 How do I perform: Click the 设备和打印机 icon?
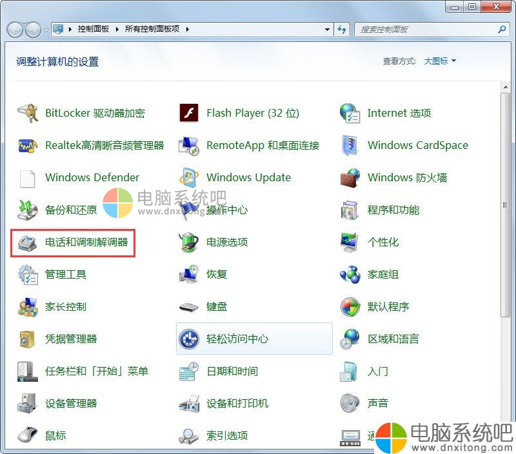click(189, 403)
